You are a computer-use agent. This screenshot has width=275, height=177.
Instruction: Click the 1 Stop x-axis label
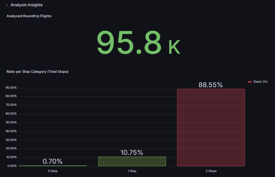(132, 171)
